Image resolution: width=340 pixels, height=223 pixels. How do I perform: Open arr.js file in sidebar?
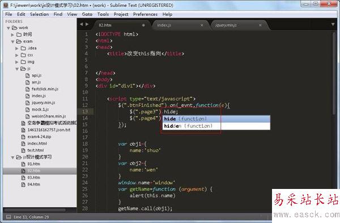pos(36,82)
